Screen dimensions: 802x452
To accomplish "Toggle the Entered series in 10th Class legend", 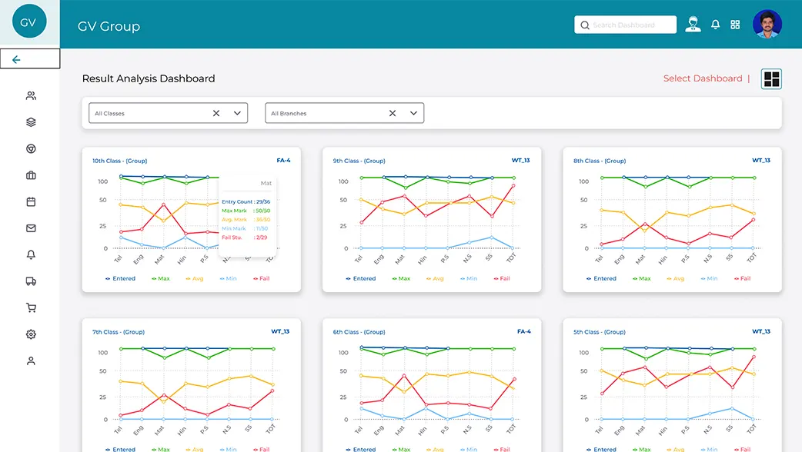I will 120,278.
